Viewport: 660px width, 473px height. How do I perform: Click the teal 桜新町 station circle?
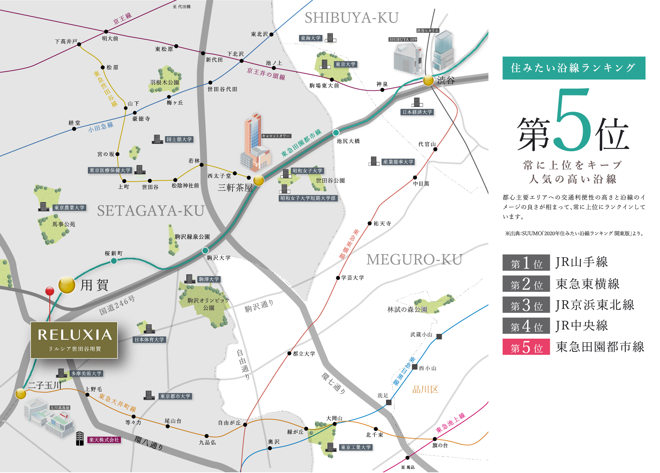point(114,261)
